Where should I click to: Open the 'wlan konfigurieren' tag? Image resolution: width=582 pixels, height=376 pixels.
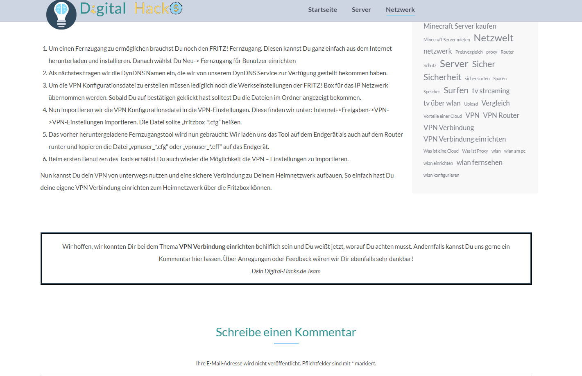tap(441, 175)
